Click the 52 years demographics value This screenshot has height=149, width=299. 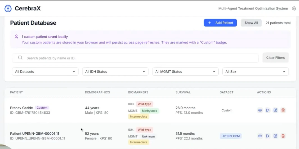point(92,134)
